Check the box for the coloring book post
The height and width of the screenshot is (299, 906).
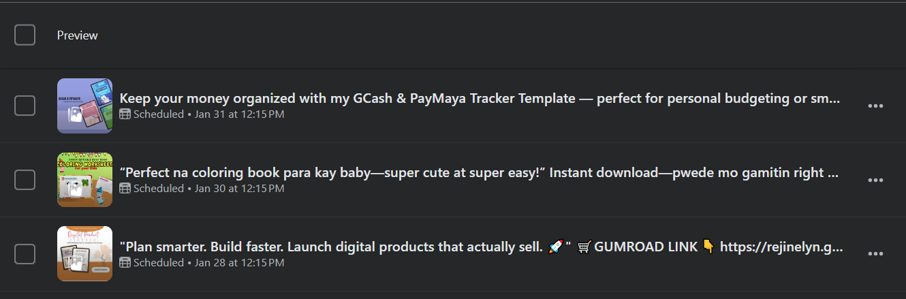point(25,180)
